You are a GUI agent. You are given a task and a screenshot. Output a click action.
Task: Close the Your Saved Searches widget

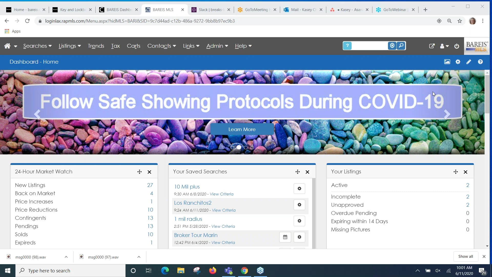point(307,172)
